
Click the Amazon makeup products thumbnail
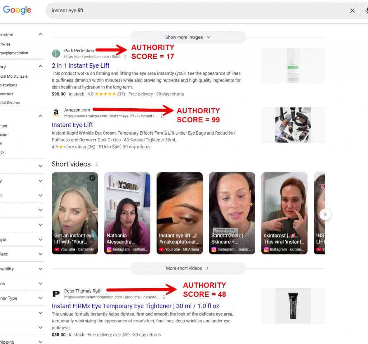click(x=293, y=125)
